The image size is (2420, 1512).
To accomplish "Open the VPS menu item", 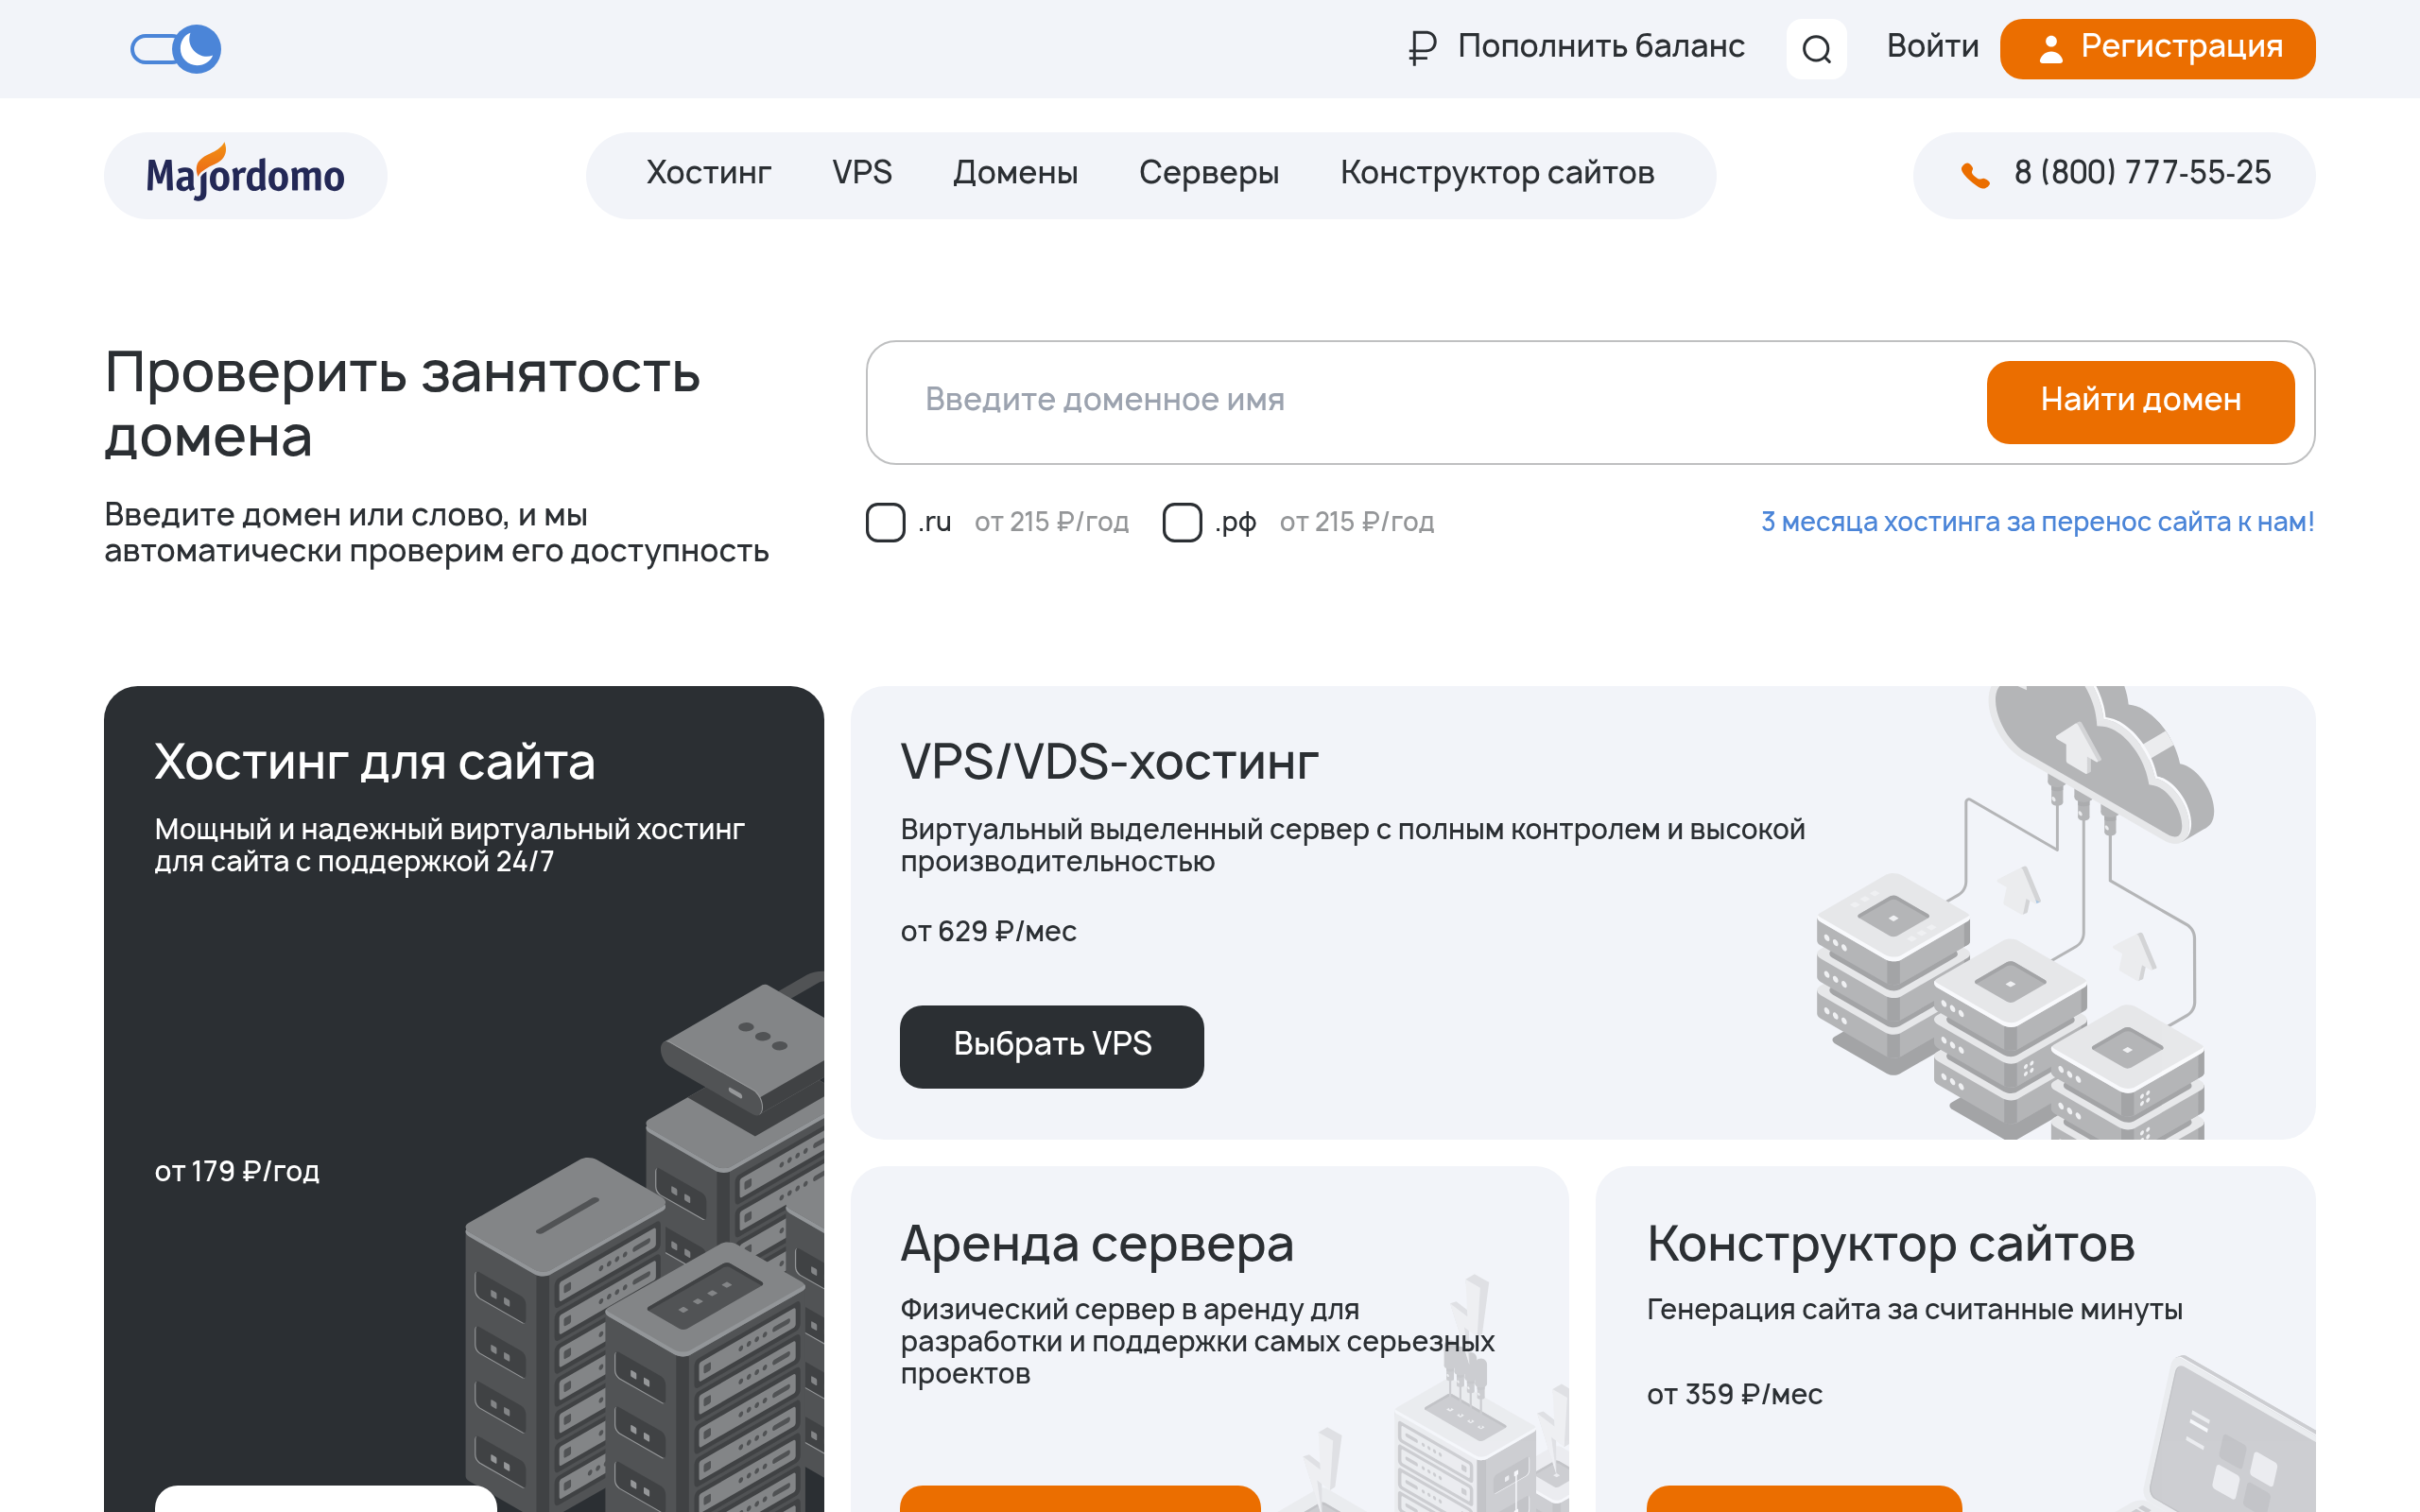I will click(x=861, y=173).
